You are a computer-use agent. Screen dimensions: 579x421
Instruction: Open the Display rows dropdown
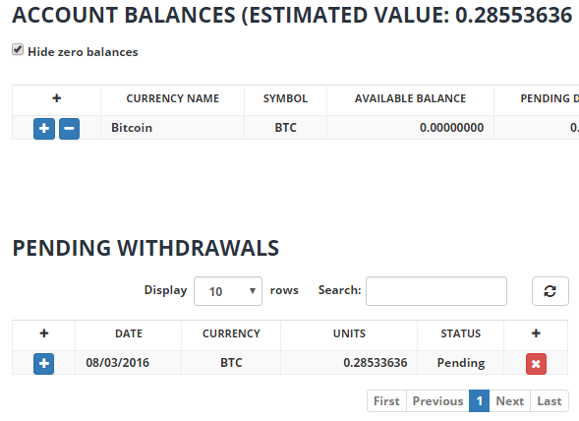pyautogui.click(x=228, y=291)
